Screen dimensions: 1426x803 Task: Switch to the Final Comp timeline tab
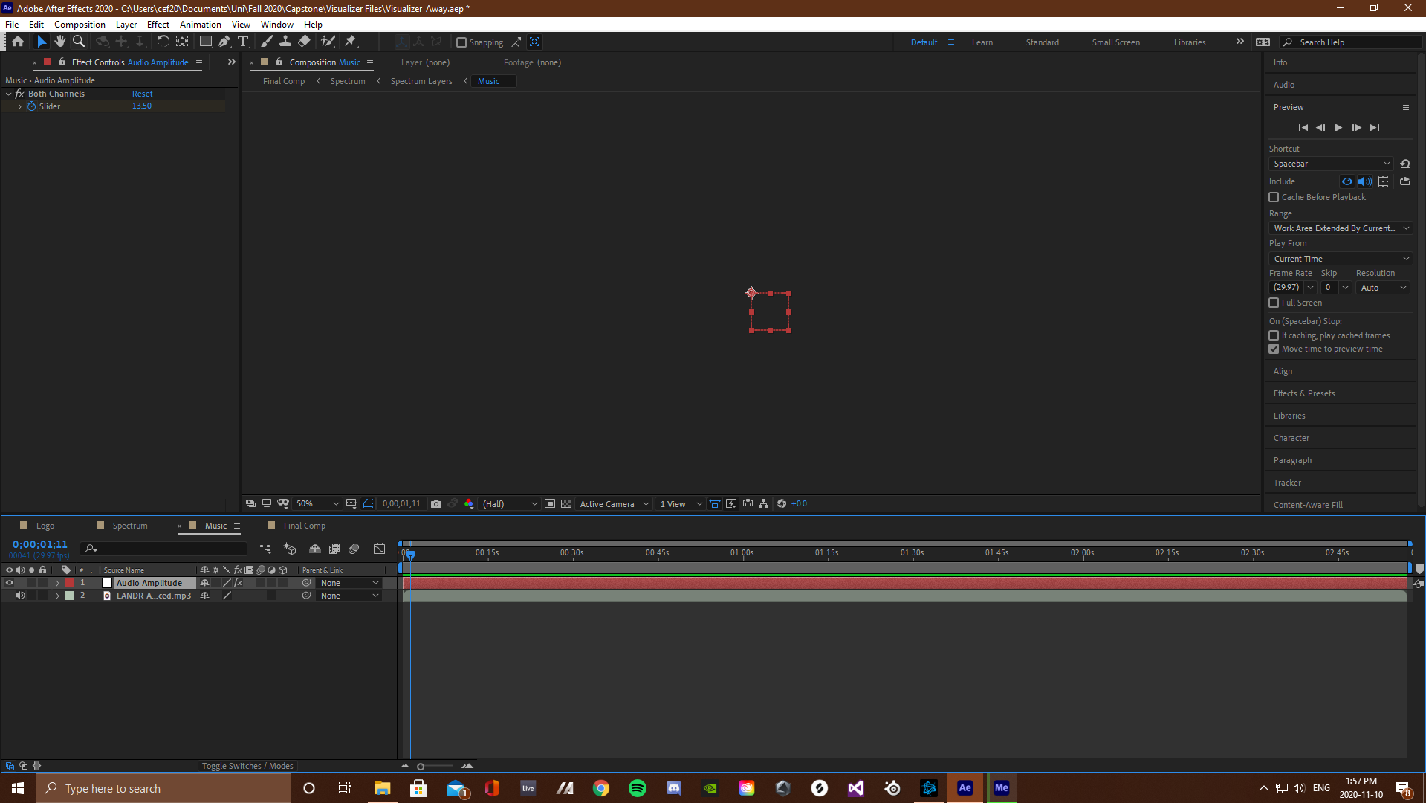(304, 526)
